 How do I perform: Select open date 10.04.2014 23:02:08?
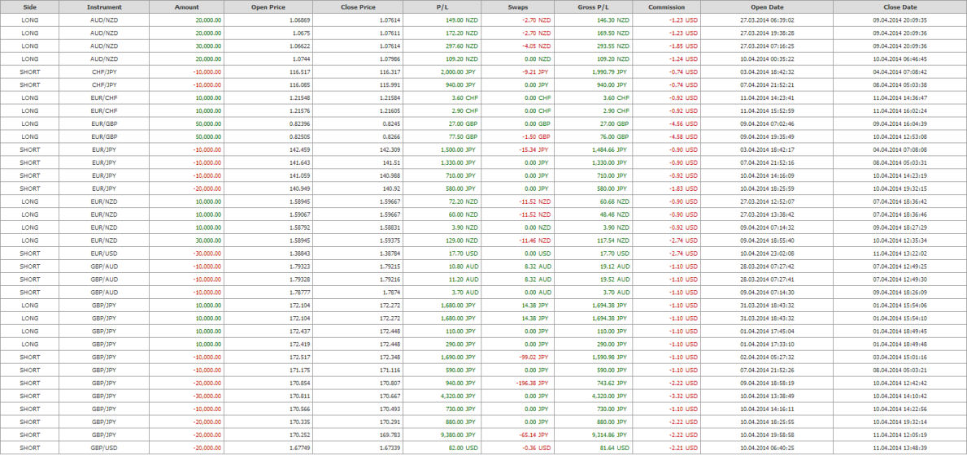click(767, 253)
